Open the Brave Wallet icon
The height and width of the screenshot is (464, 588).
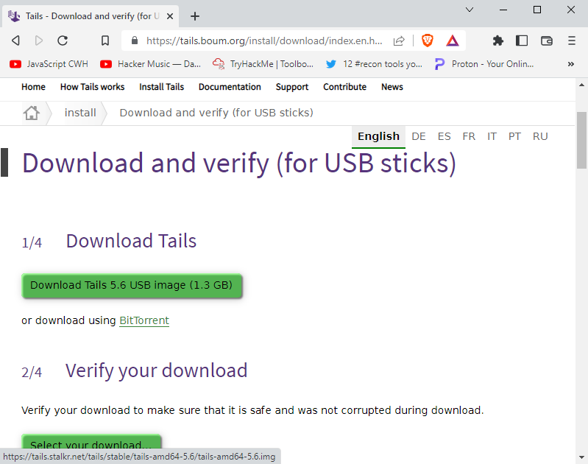[x=547, y=41]
